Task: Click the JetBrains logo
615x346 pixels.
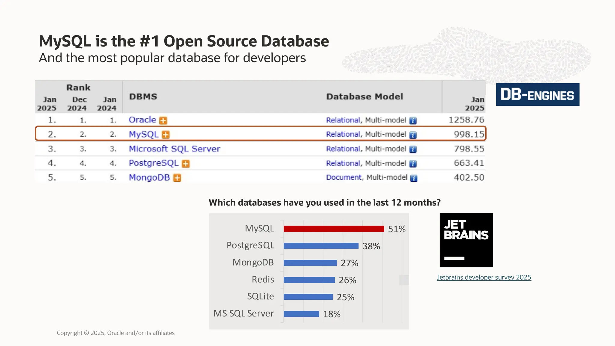Action: [466, 240]
